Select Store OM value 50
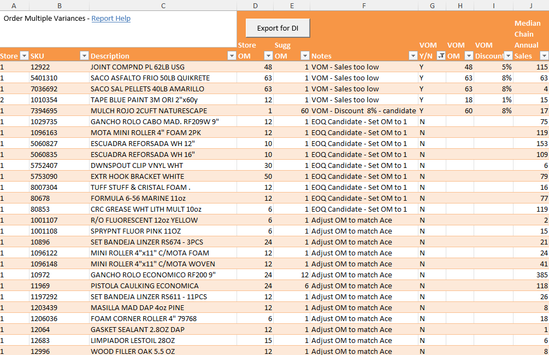 [255, 176]
